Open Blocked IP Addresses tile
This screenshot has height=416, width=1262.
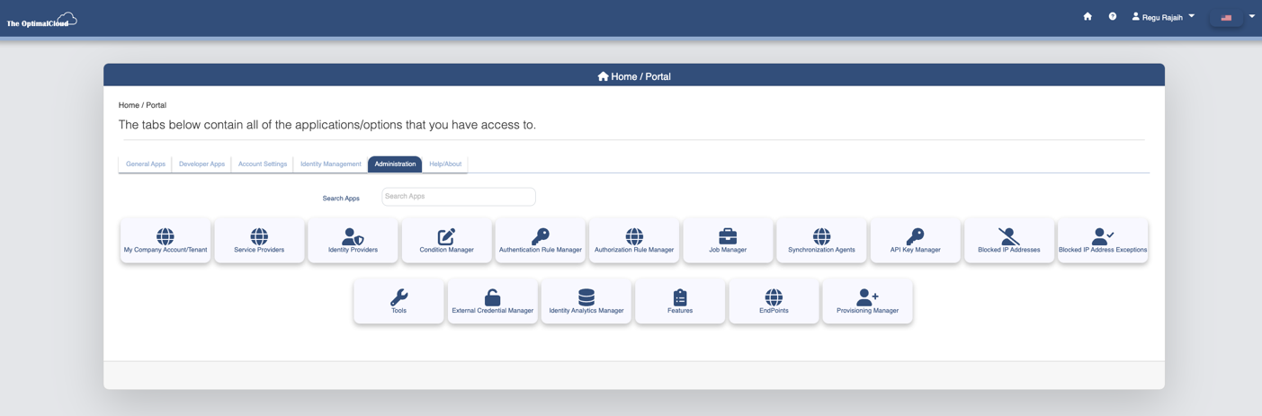(x=1009, y=241)
